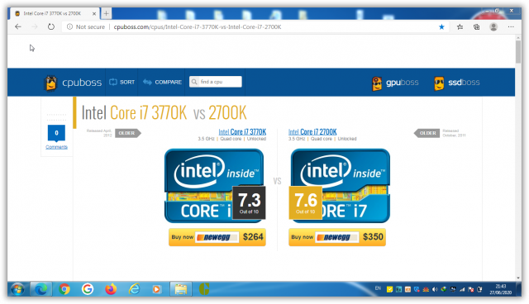
Task: Open the Intel Core i7 3770K link
Action: coord(242,132)
